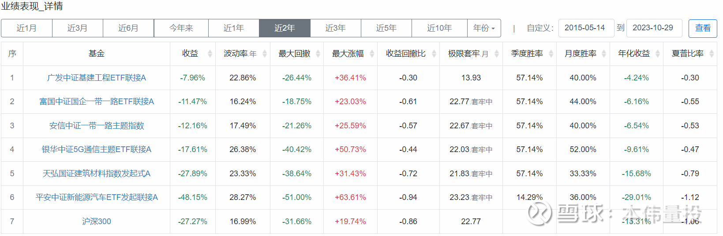
Task: Sort by 收益回撤比 column arrows
Action: click(434, 54)
